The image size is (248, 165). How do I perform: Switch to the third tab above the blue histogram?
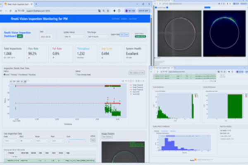(x=173, y=131)
